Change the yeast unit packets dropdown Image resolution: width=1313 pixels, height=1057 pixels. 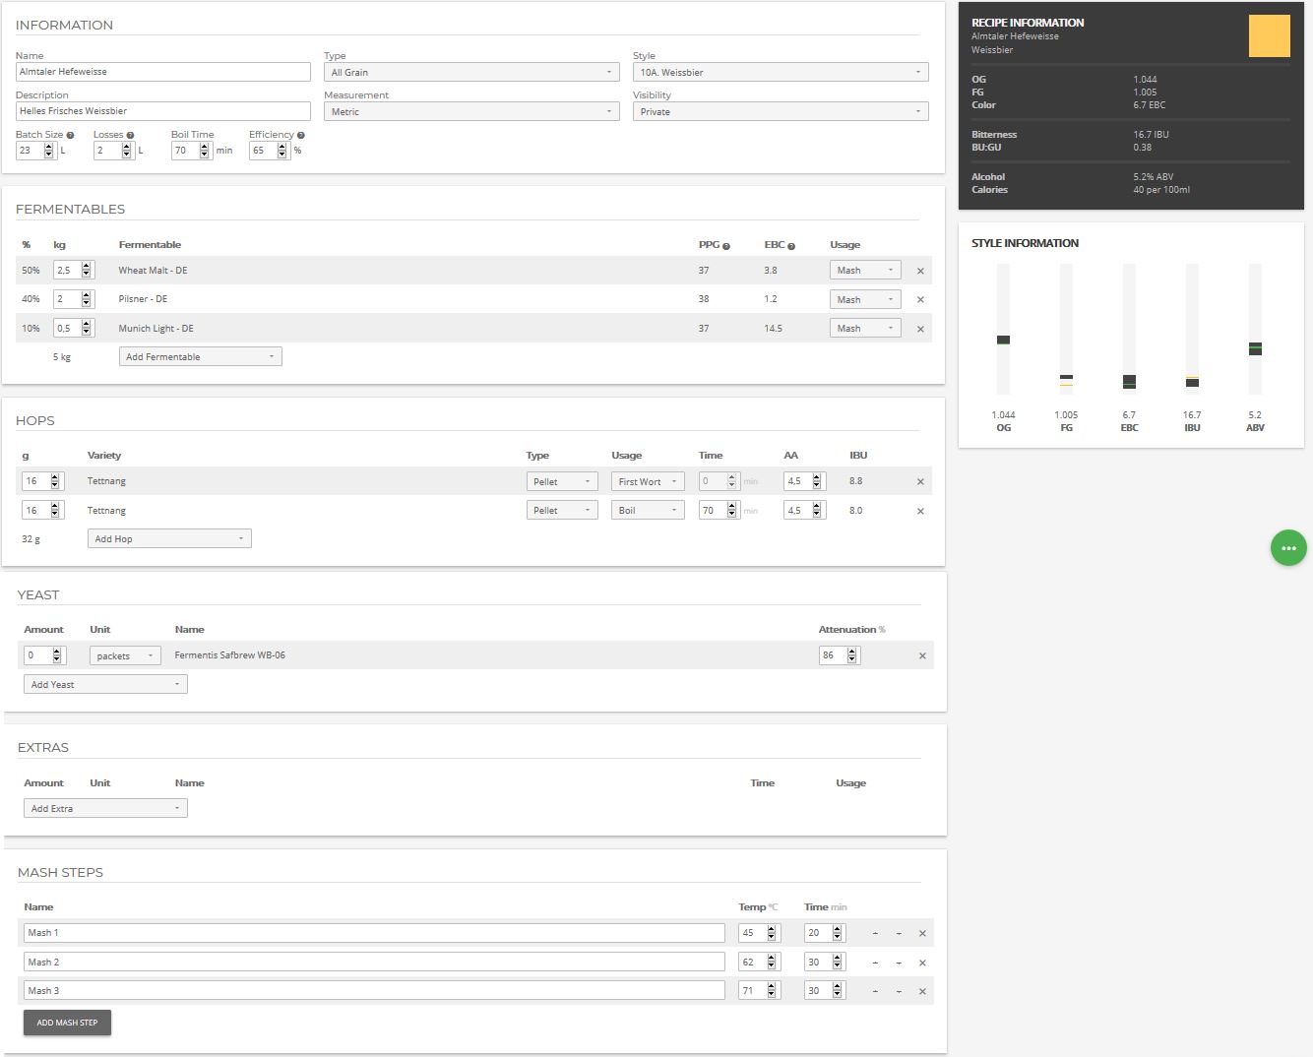click(125, 656)
